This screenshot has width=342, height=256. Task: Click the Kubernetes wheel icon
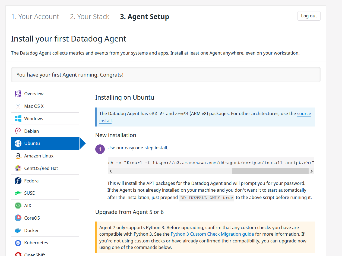click(x=18, y=243)
